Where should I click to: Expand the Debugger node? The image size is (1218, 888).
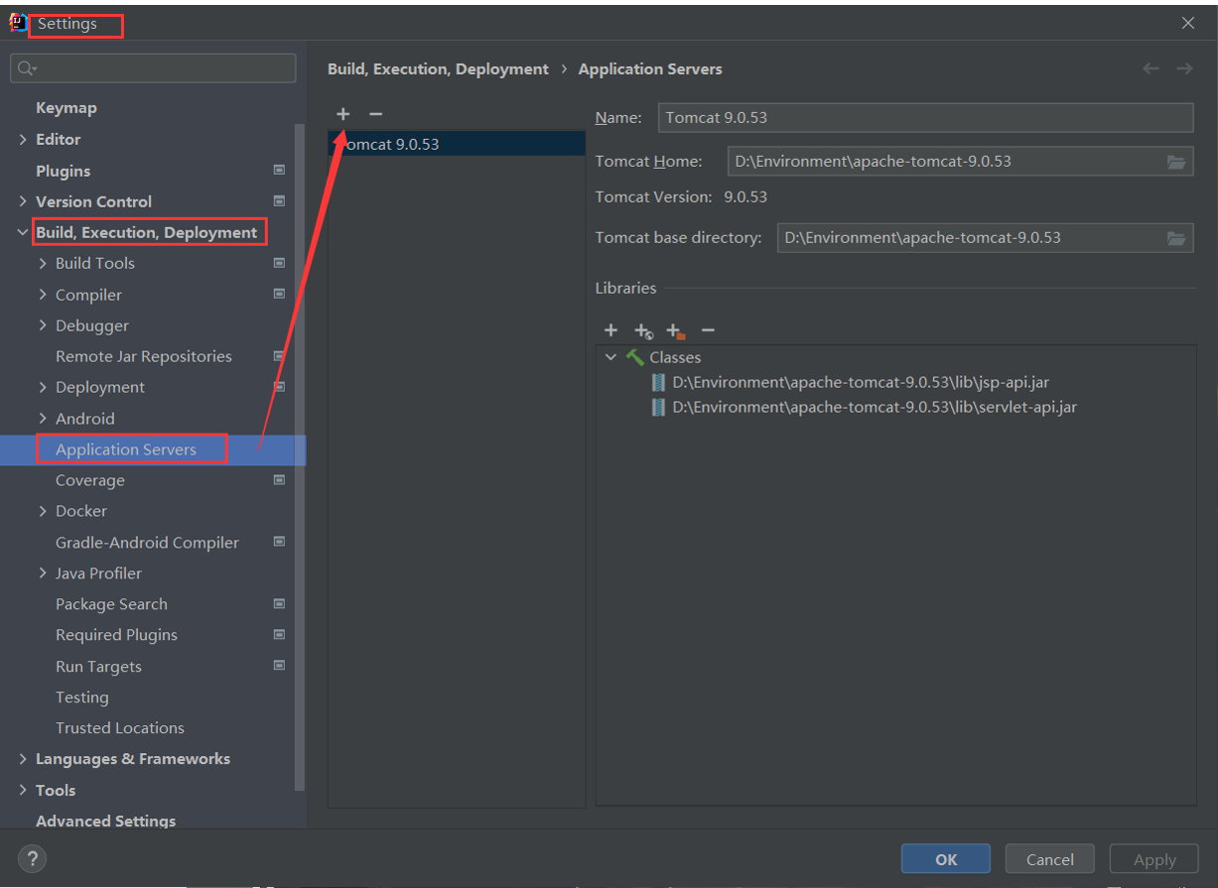click(x=43, y=325)
